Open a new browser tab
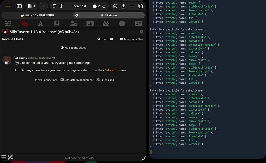The image size is (266, 163). [132, 6]
